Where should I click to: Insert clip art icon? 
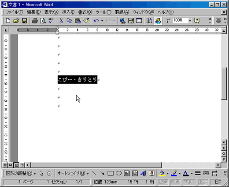[x=151, y=173]
